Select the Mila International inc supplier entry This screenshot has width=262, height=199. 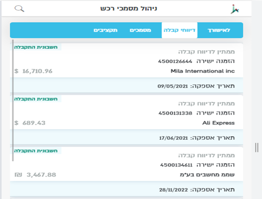(x=203, y=71)
